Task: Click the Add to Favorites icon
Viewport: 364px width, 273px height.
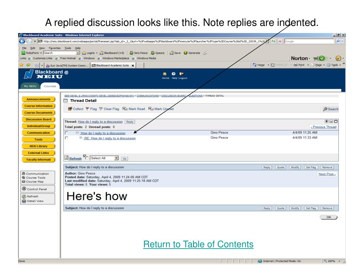Action: point(28,65)
